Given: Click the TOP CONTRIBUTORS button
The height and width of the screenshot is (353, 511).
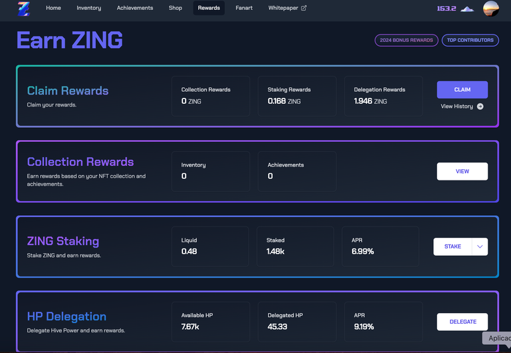Looking at the screenshot, I should click(x=470, y=40).
